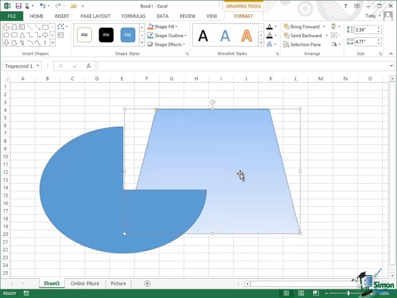Click the Send Backward button
Screen dimensions: 397x298
coord(302,36)
